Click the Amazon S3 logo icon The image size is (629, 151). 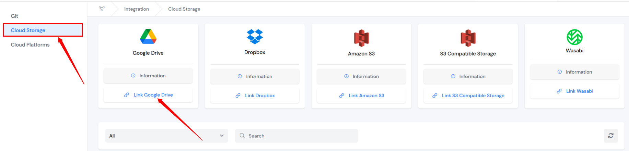pyautogui.click(x=361, y=38)
